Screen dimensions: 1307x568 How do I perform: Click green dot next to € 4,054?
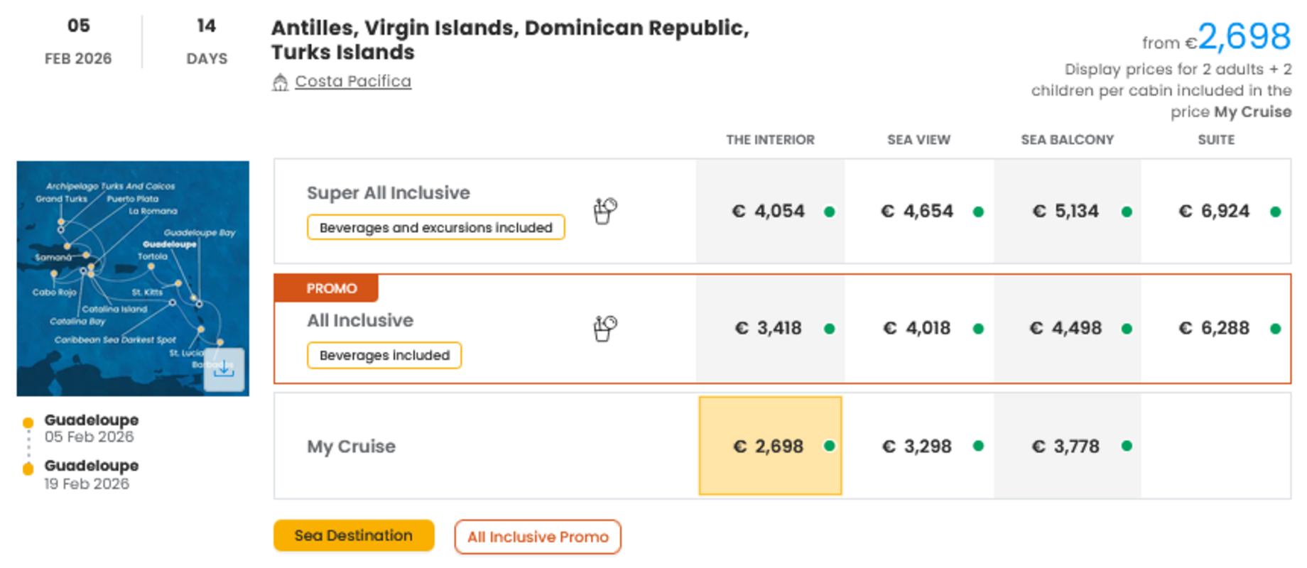pyautogui.click(x=829, y=212)
